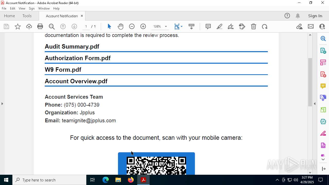Click the Sign In button

[315, 16]
